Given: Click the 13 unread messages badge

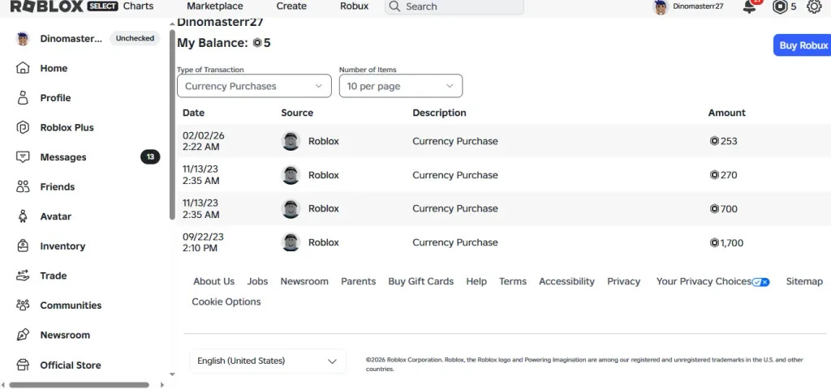Looking at the screenshot, I should pos(150,157).
